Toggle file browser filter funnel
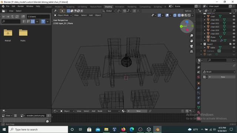This screenshot has width=237, height=133. [43, 21]
